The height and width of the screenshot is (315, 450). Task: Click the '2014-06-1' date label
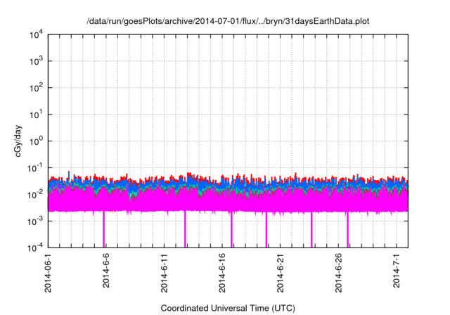[x=48, y=273]
